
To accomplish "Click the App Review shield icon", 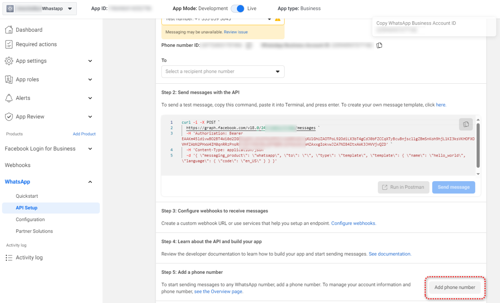I will pyautogui.click(x=9, y=117).
